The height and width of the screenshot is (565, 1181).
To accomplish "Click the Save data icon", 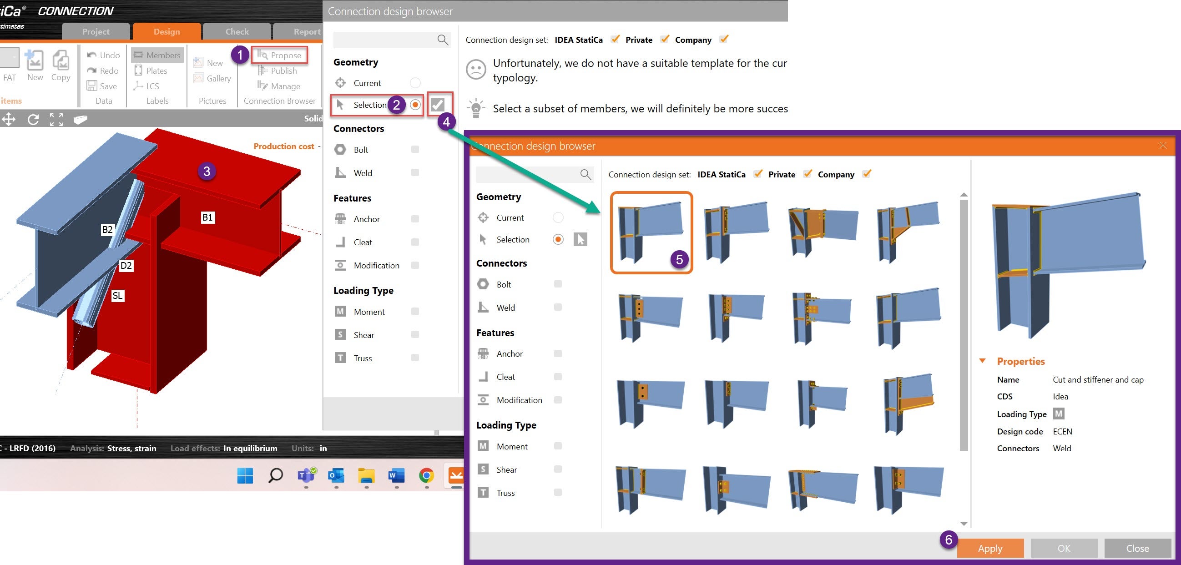I will click(x=92, y=86).
